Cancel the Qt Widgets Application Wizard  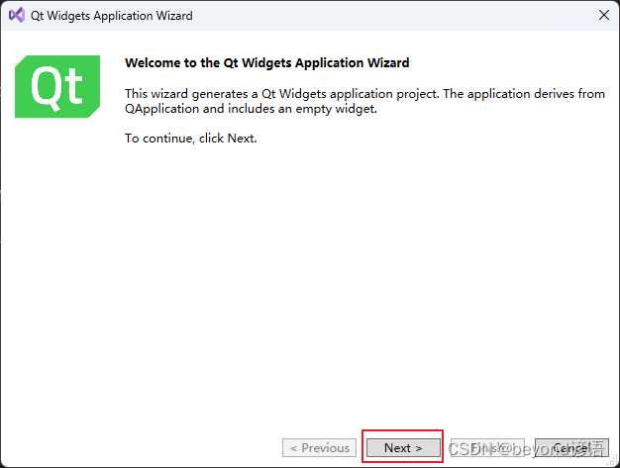point(571,448)
